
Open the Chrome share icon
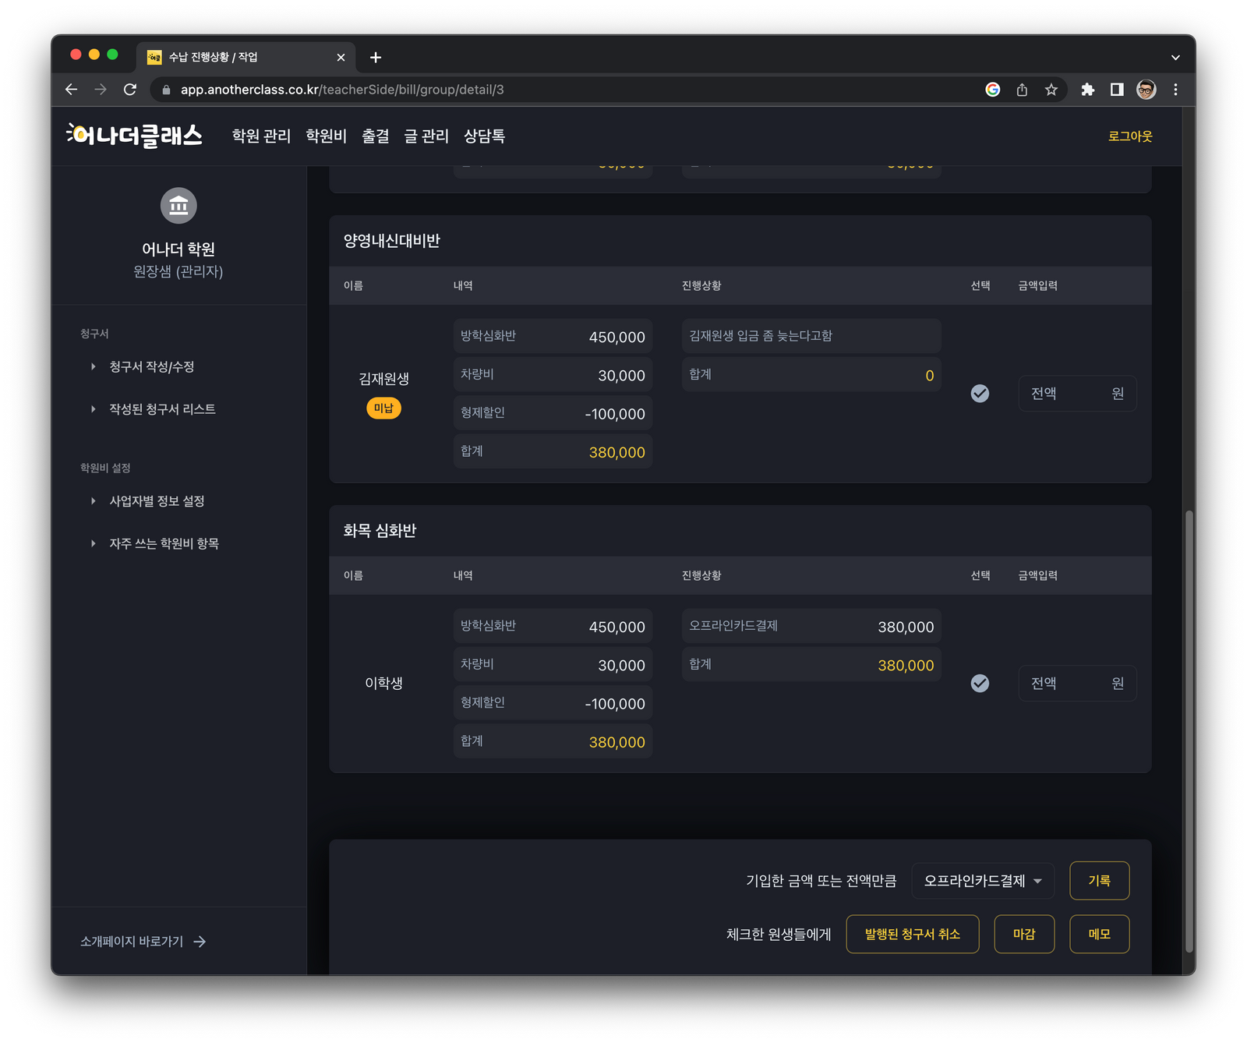(1022, 90)
